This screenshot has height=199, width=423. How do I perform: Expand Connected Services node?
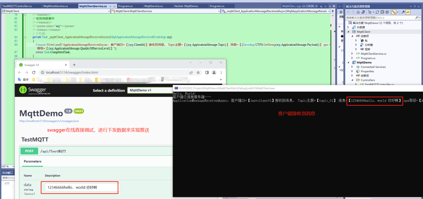coord(352,67)
